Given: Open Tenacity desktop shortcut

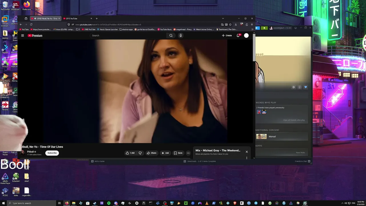Looking at the screenshot, I should (5, 106).
